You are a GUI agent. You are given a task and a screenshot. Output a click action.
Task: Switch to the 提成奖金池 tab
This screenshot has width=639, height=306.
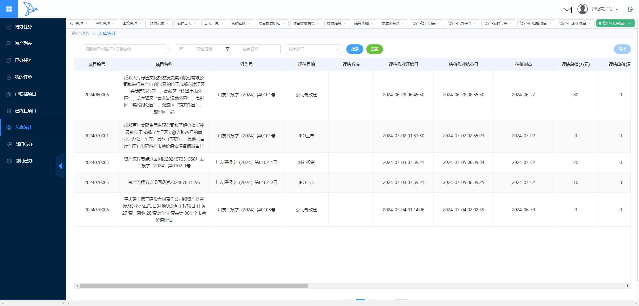[390, 23]
